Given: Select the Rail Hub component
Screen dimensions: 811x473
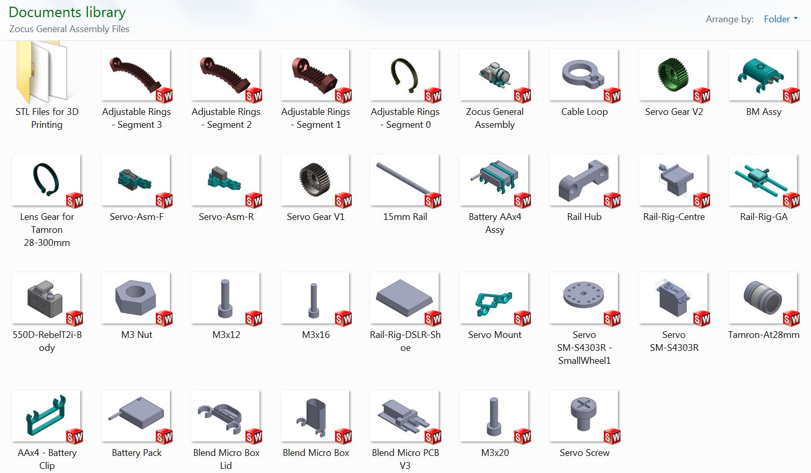Looking at the screenshot, I should pos(584,181).
